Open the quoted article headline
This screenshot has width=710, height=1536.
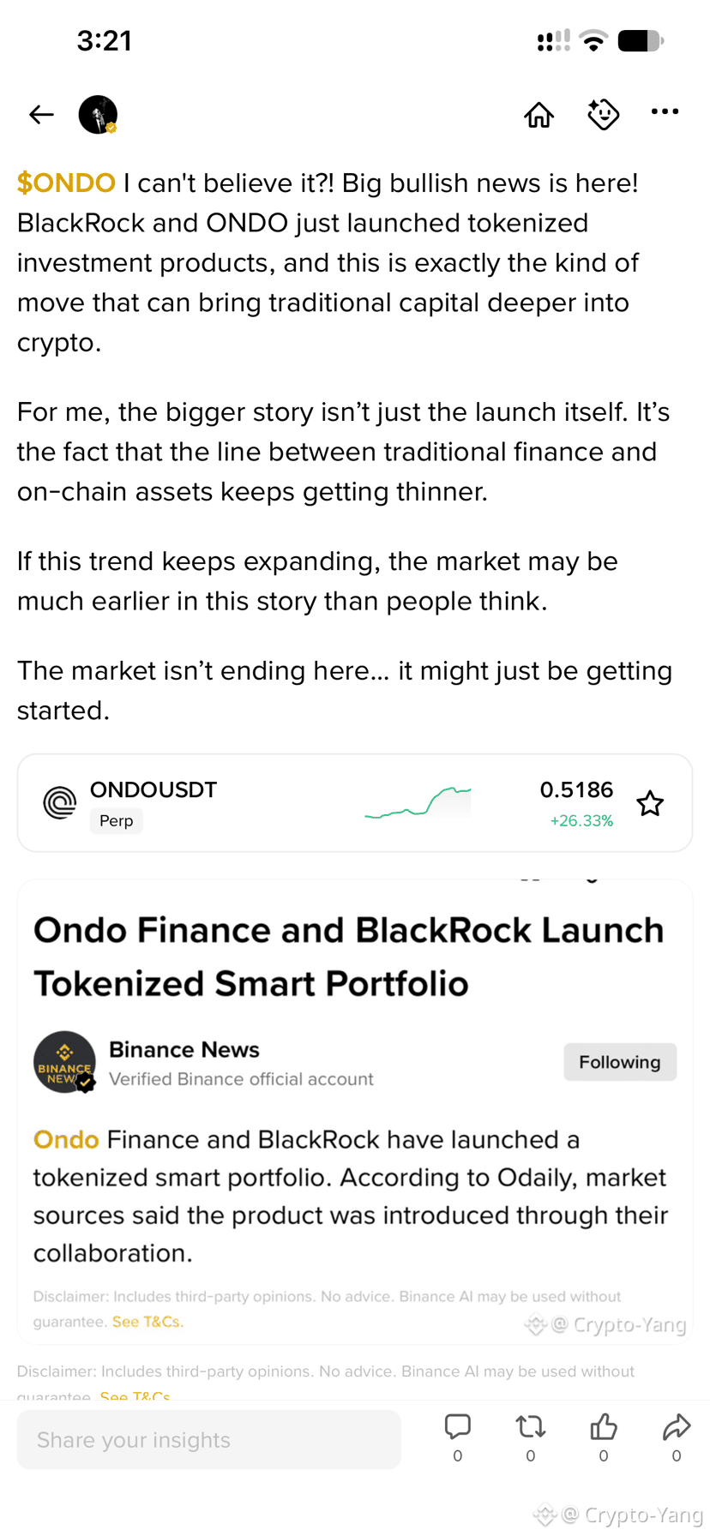(349, 957)
